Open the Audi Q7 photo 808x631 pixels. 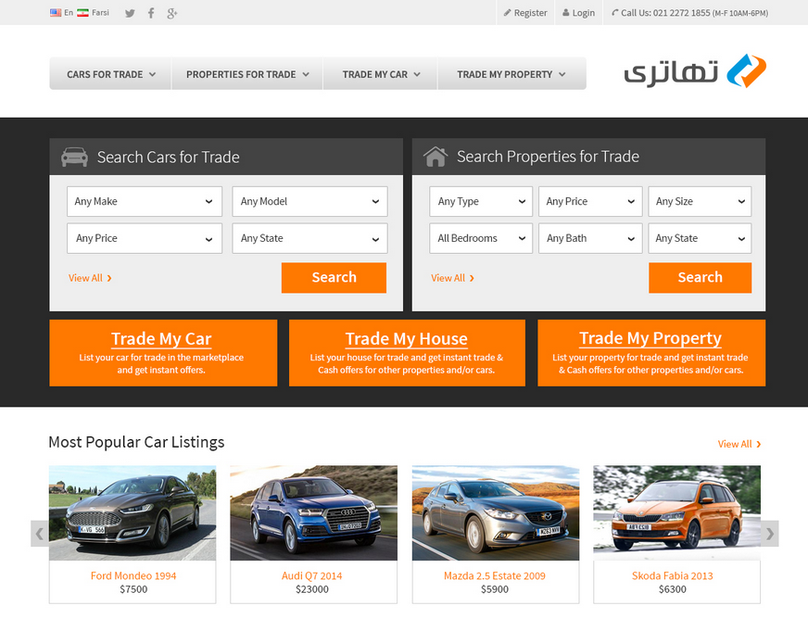coord(314,513)
